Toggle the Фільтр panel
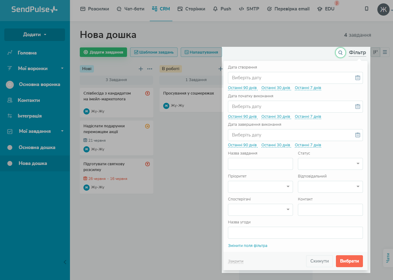Screen dimensions: 393x280 pos(357,52)
